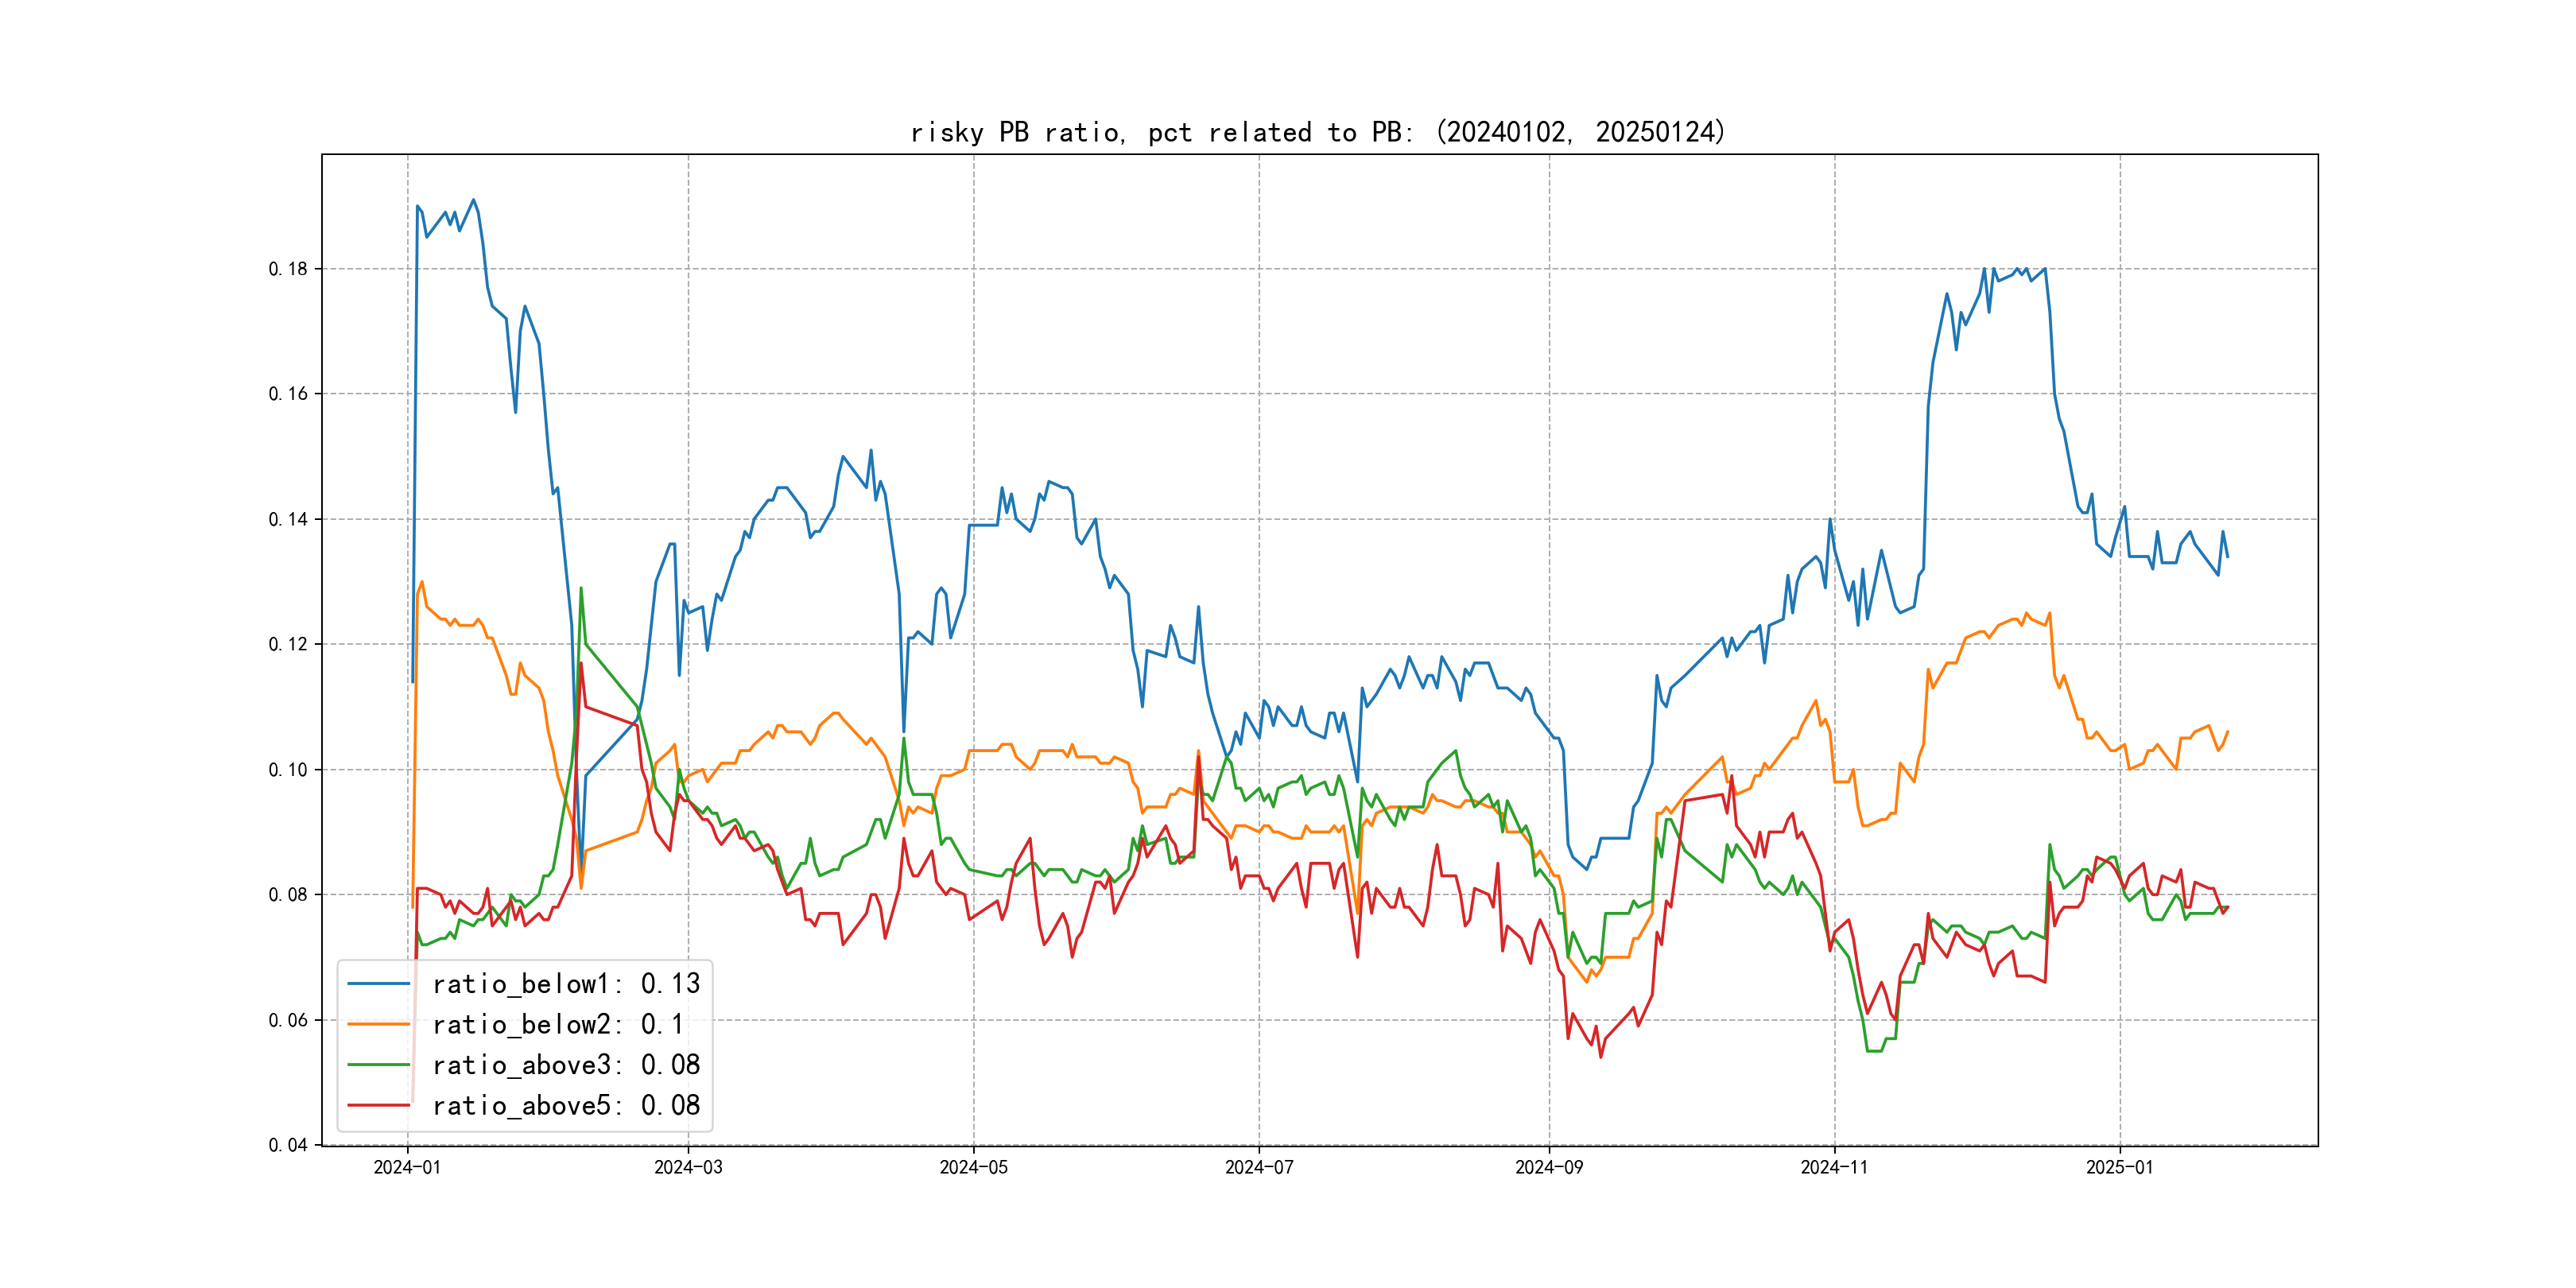Click the 0.18 y-axis tick label
Image resolution: width=2576 pixels, height=1288 pixels.
[288, 269]
